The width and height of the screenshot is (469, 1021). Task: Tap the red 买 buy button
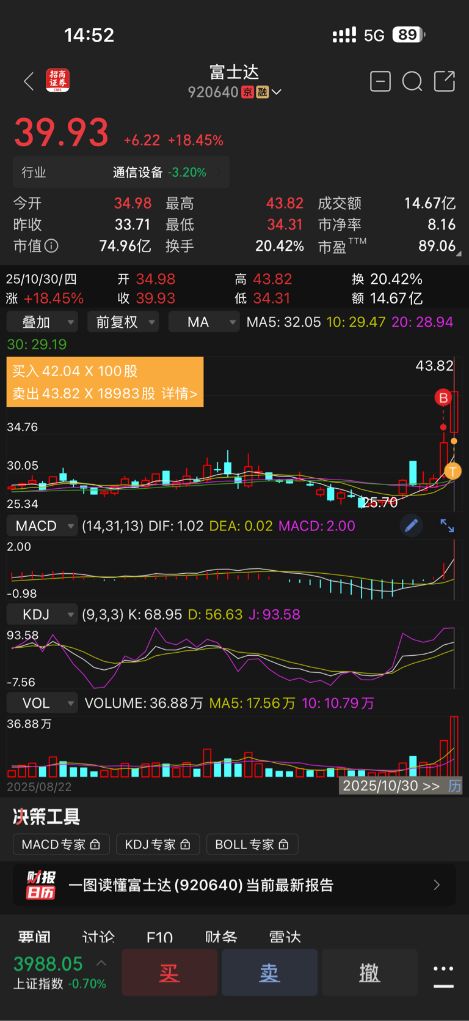(169, 973)
